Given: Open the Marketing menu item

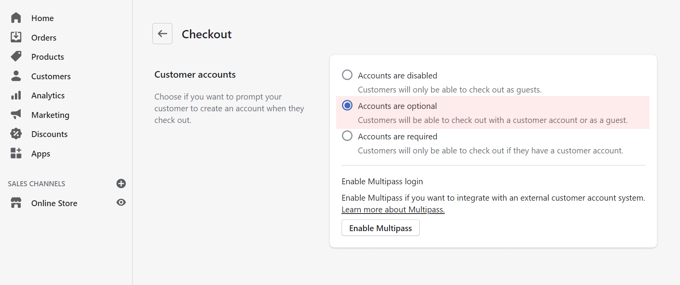Looking at the screenshot, I should [x=50, y=115].
